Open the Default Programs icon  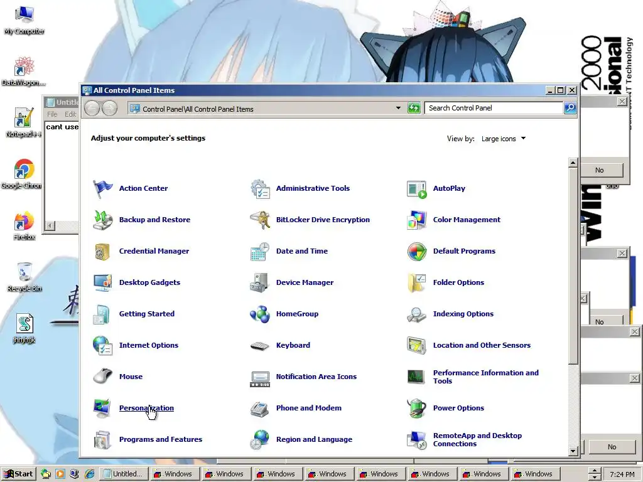click(417, 251)
